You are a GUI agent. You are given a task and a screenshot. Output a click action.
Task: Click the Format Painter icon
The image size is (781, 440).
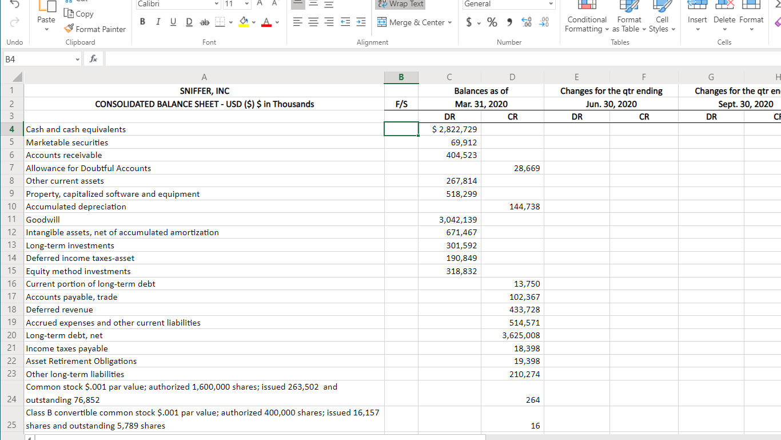tap(67, 29)
